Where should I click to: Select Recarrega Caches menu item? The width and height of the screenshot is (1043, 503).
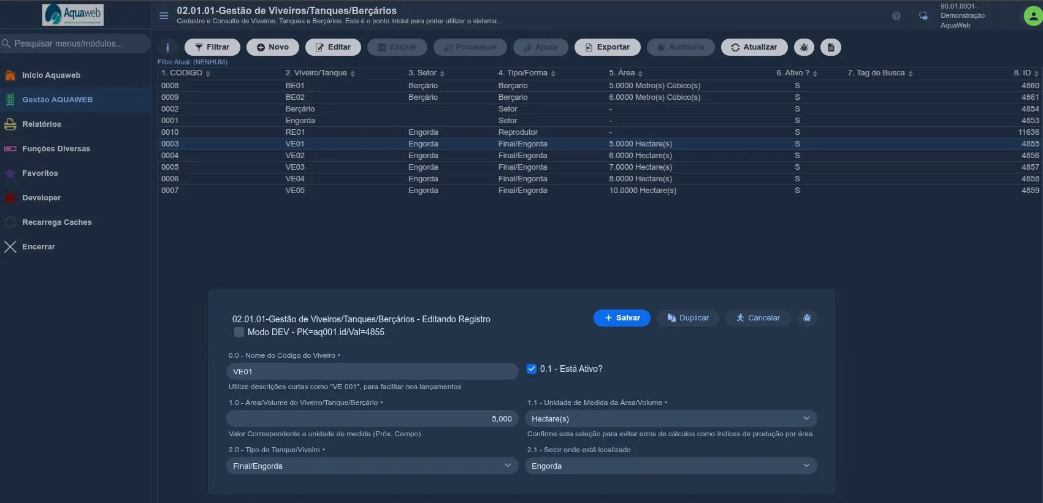pos(75,222)
